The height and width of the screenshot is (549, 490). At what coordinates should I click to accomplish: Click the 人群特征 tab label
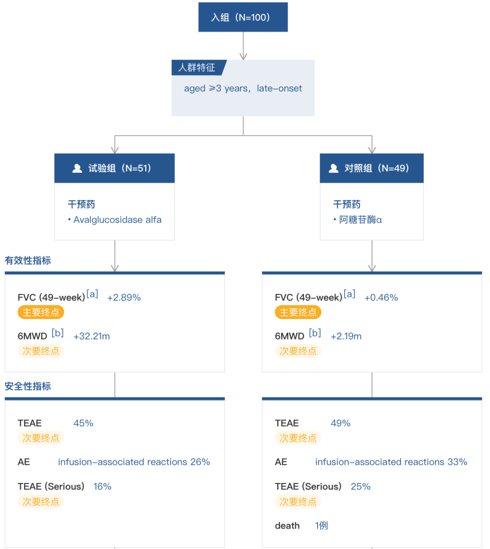coord(196,68)
